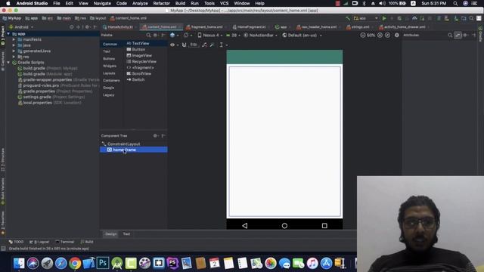The image size is (484, 272).
Task: Open Default (en-us) locale dropdown
Action: pyautogui.click(x=302, y=36)
